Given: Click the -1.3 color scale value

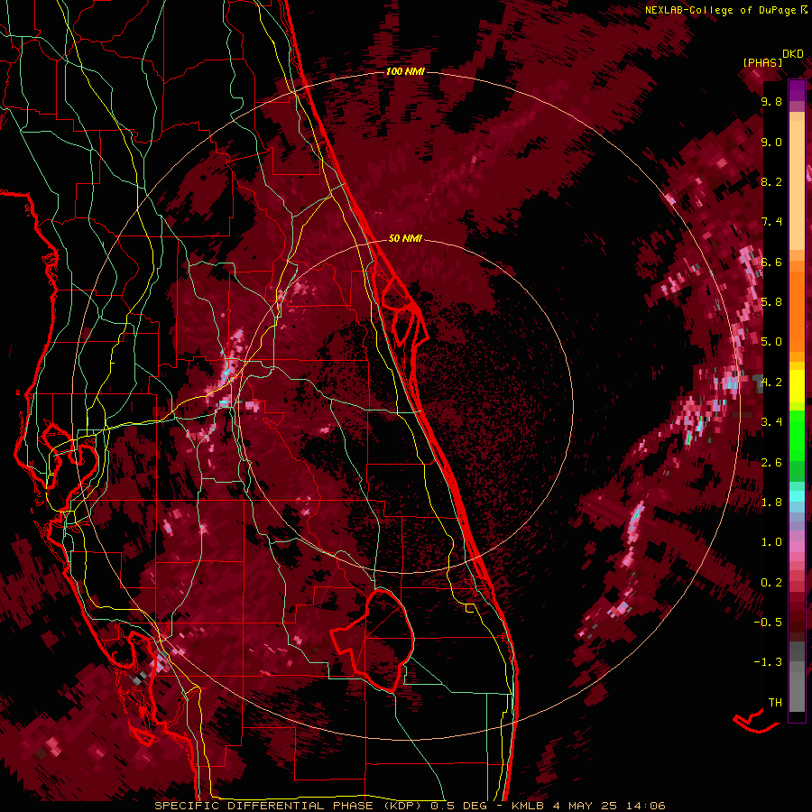Looking at the screenshot, I should [770, 662].
